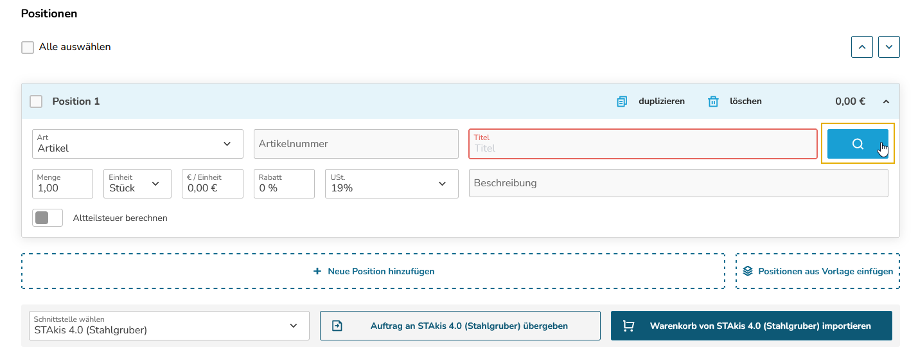Click the Artikelnummer input field
The image size is (918, 361).
[x=356, y=144]
